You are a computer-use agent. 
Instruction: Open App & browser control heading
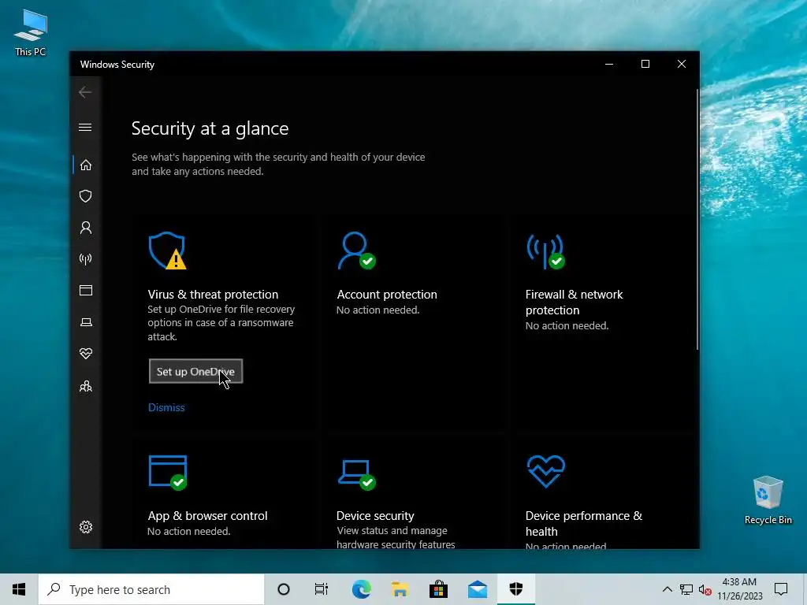207,515
